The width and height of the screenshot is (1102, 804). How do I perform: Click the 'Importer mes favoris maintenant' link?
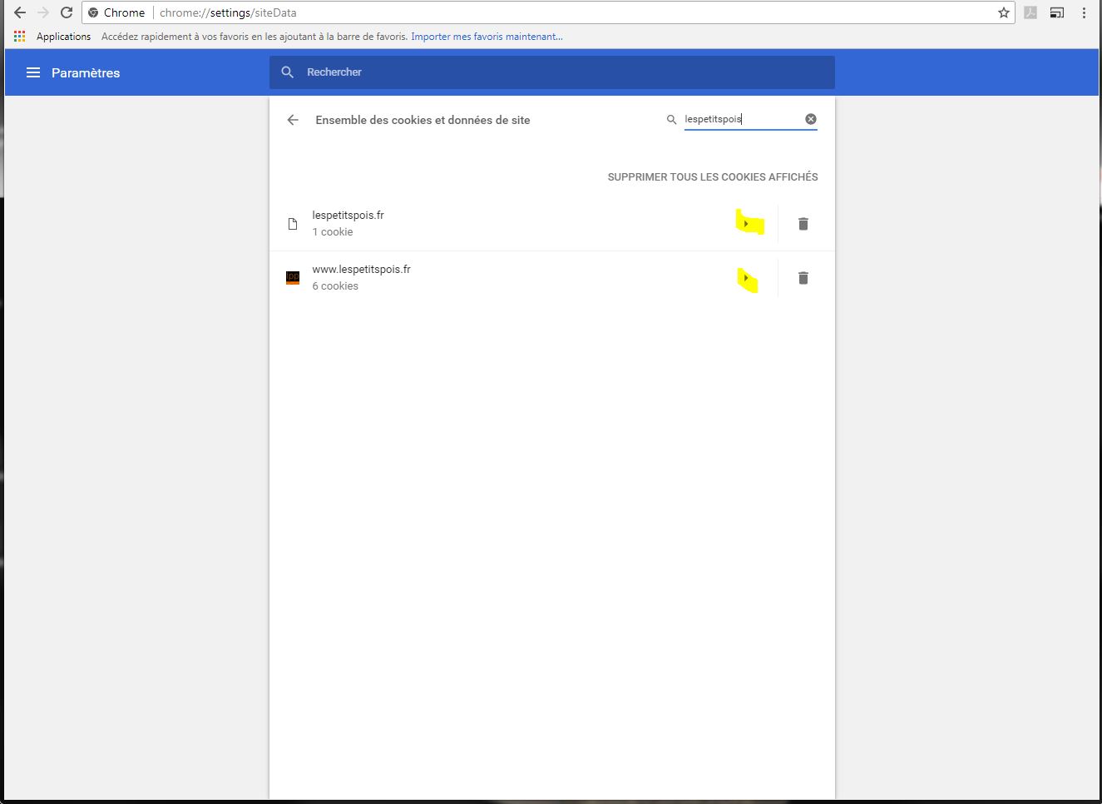coord(487,37)
